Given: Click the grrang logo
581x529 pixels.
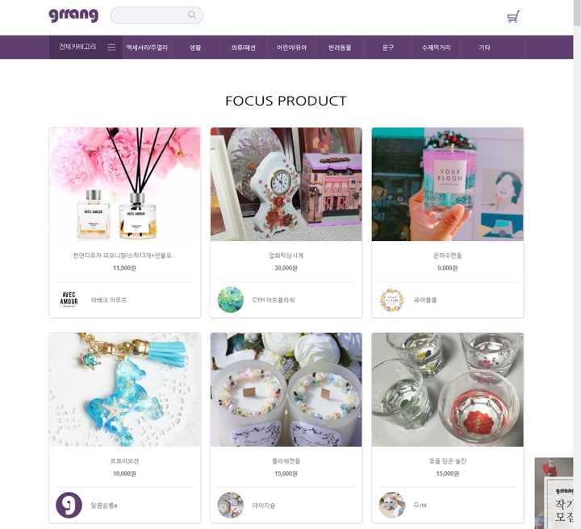Looking at the screenshot, I should click(73, 15).
